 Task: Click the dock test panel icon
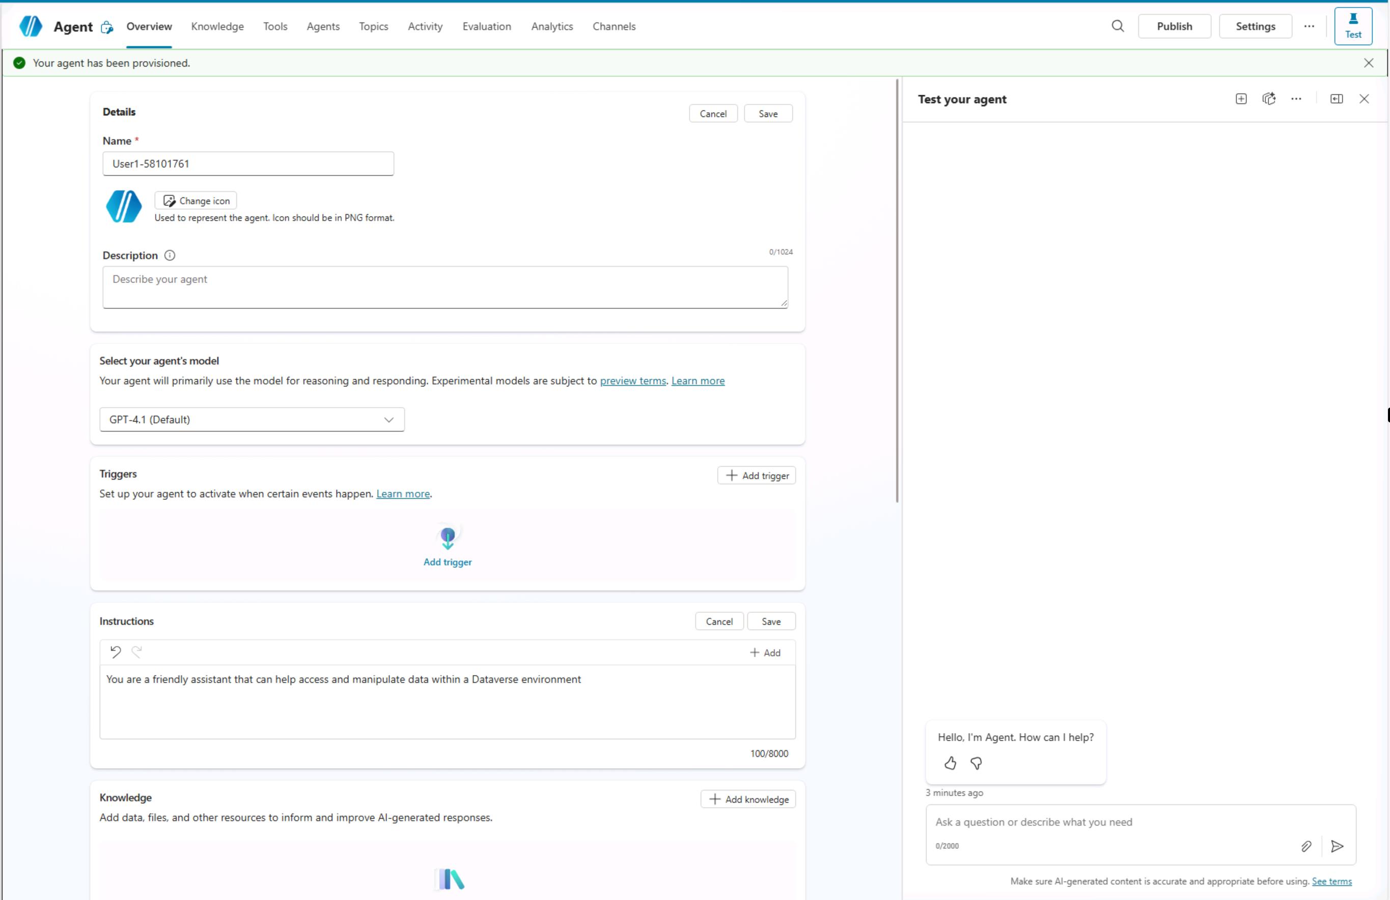coord(1336,99)
